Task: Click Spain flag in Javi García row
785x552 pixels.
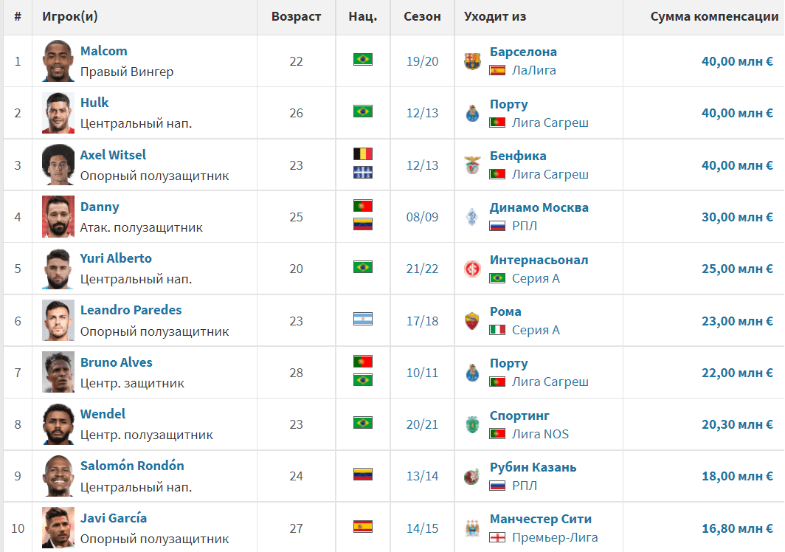Action: tap(363, 526)
